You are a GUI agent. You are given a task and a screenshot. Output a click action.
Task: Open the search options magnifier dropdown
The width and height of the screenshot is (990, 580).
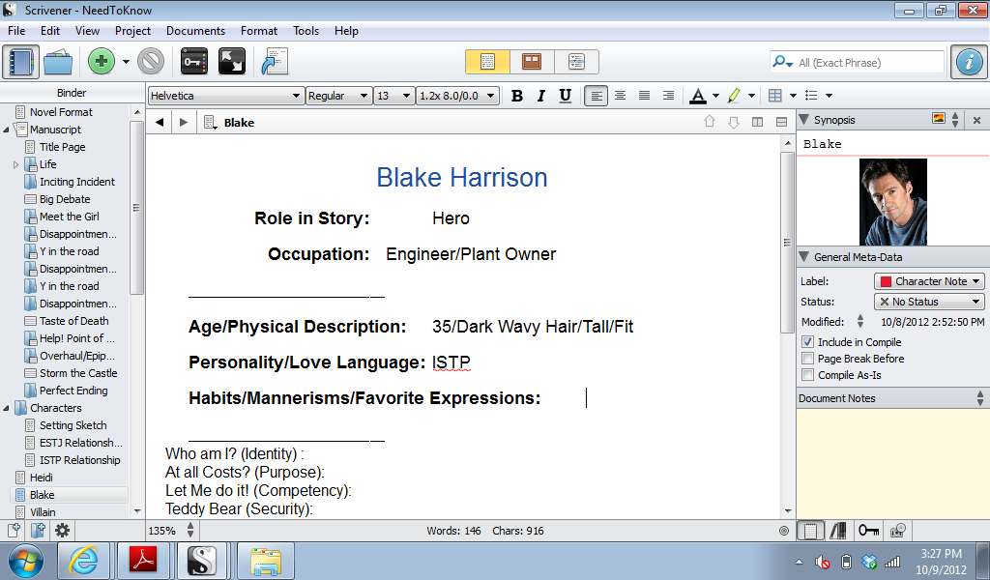[782, 62]
